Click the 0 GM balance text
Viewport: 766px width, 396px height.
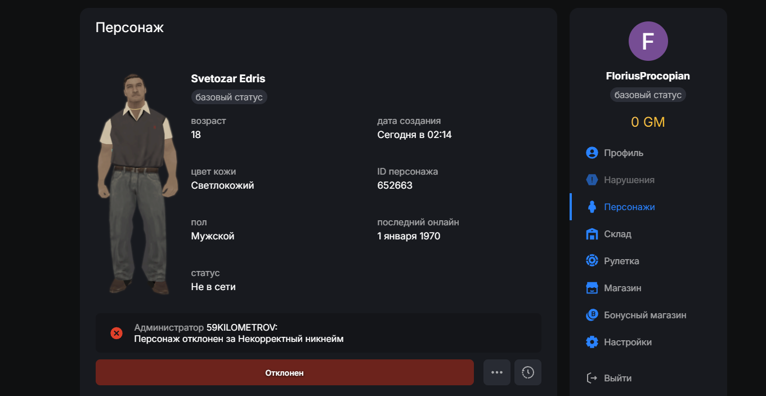pos(648,122)
